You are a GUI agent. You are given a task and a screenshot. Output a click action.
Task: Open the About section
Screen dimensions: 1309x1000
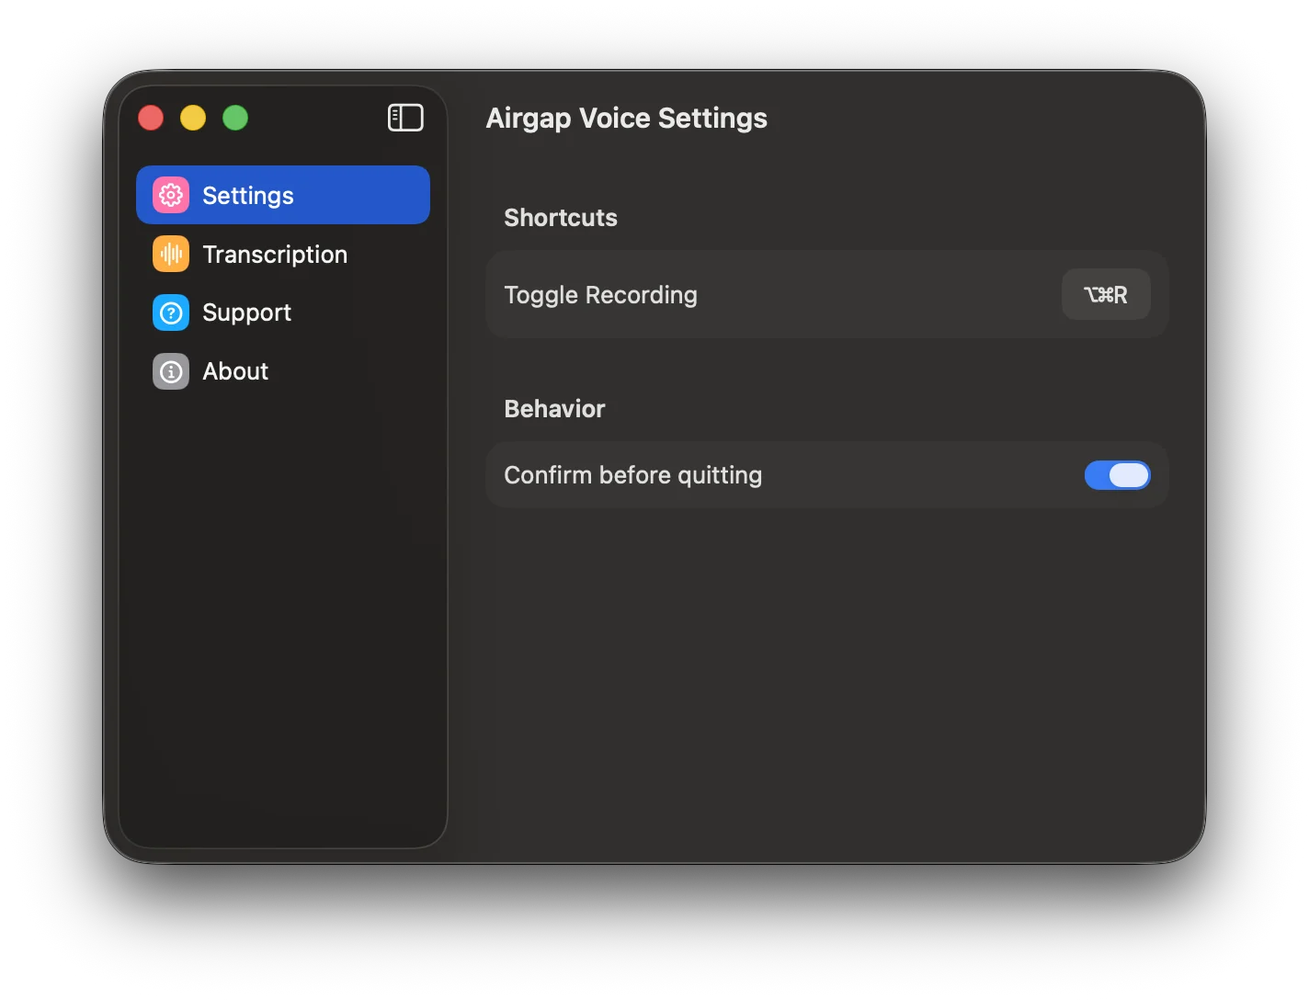pos(235,371)
